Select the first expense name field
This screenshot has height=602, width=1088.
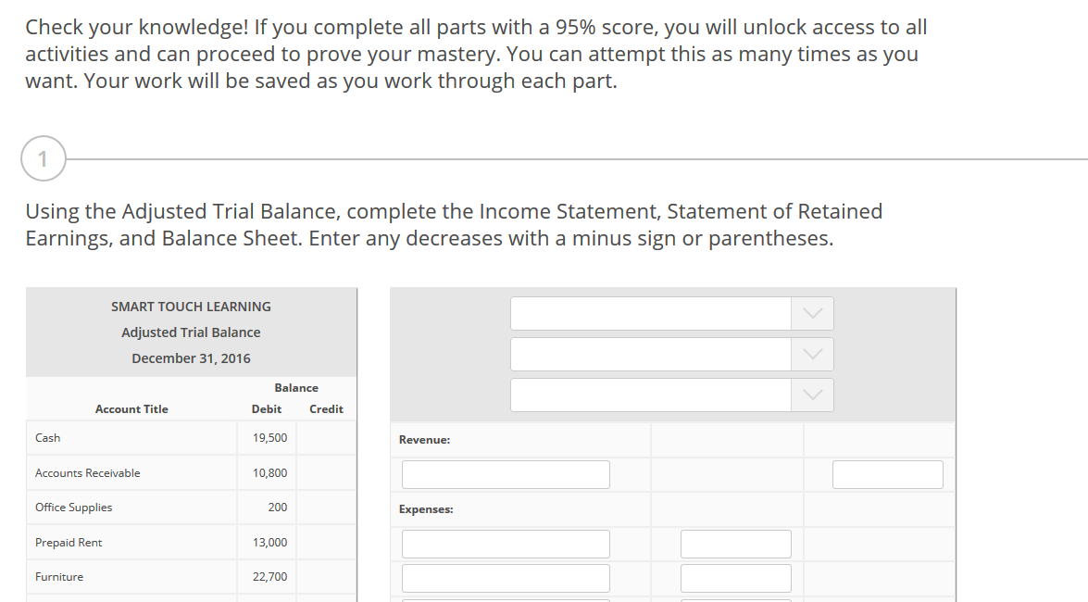click(506, 544)
